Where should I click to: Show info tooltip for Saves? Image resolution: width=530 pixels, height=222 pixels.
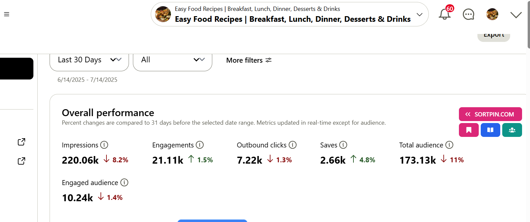(x=343, y=145)
